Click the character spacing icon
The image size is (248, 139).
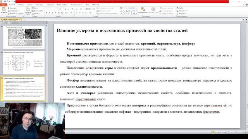pos(62,13)
